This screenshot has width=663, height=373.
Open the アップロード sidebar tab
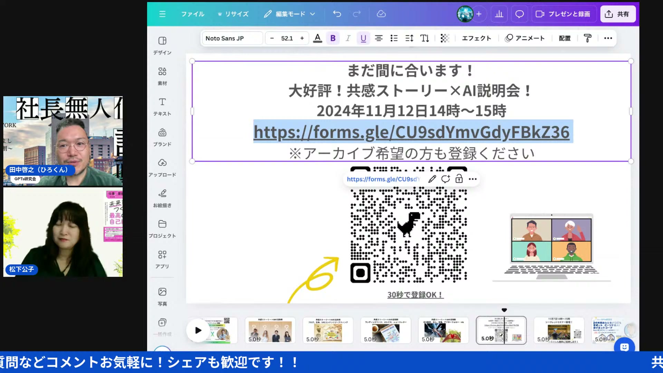(162, 168)
